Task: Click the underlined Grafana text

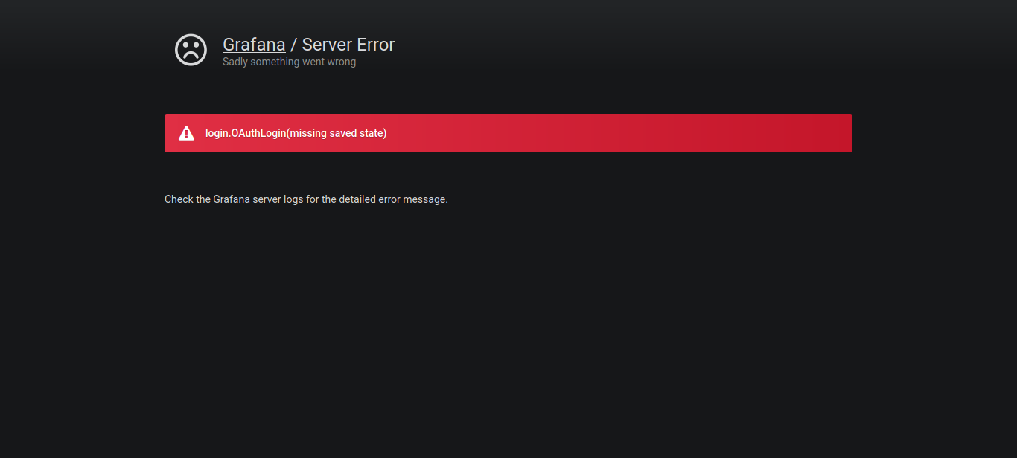Action: 254,45
